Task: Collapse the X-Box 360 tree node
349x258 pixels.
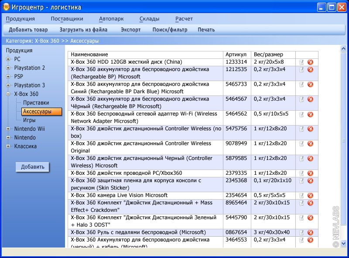Action: tap(8, 94)
